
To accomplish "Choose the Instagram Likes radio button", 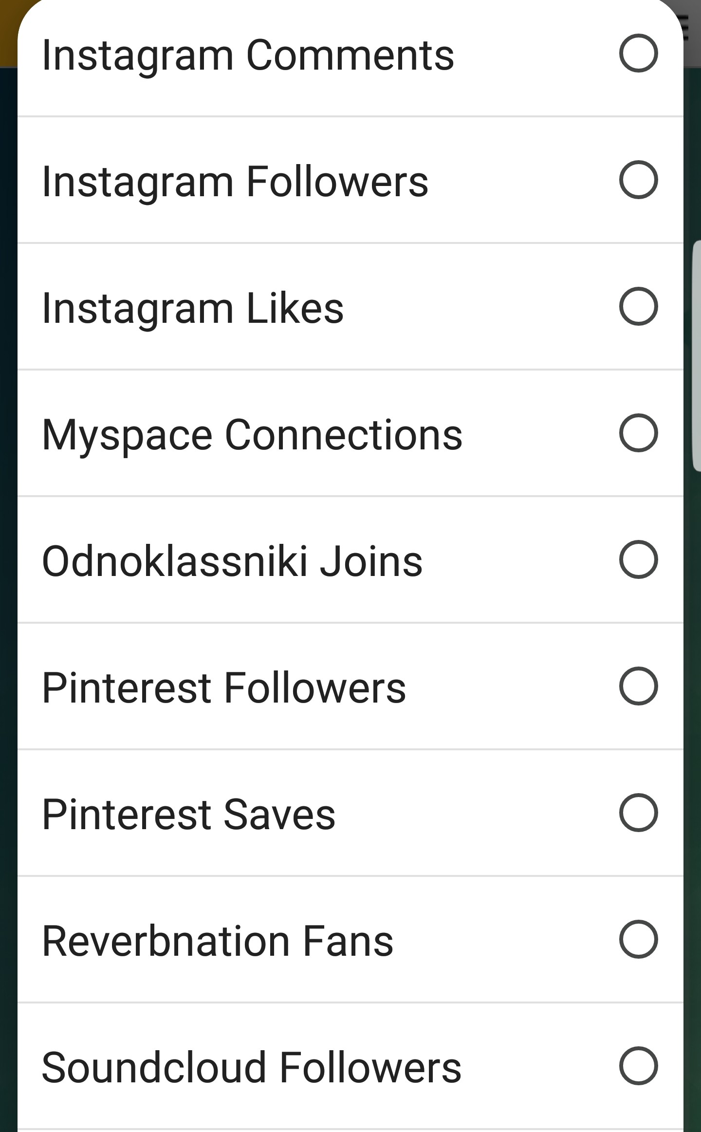I will pos(638,306).
